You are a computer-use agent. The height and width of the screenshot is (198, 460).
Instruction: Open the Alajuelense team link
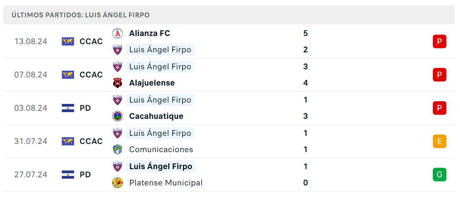[x=152, y=83]
